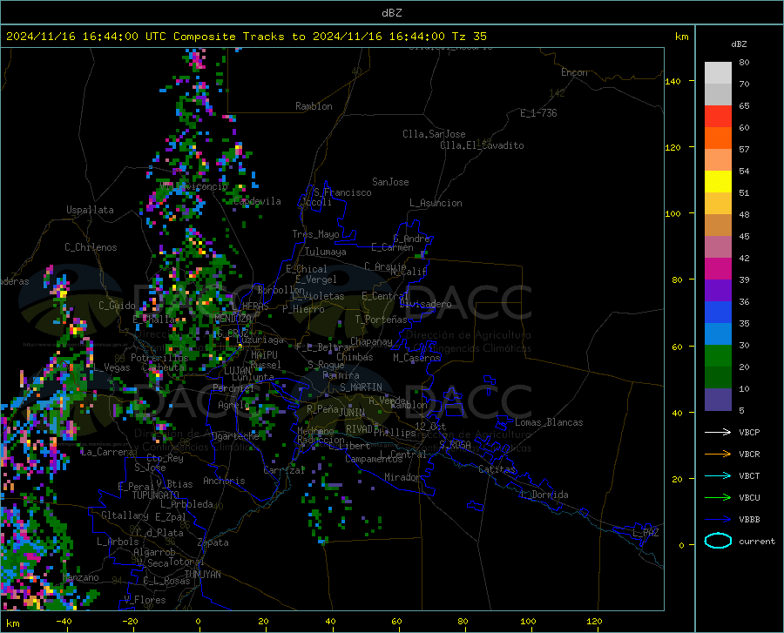Click the Potrerillos map label
Screen dimensions: 784x633
point(159,358)
